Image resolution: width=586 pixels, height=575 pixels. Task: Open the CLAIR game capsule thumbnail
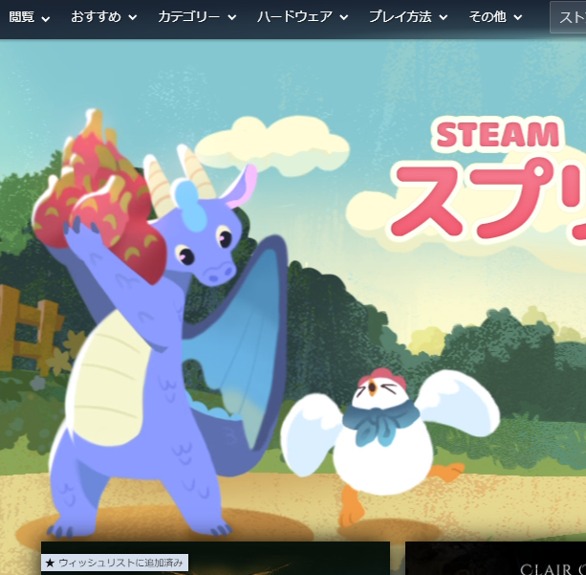point(495,560)
